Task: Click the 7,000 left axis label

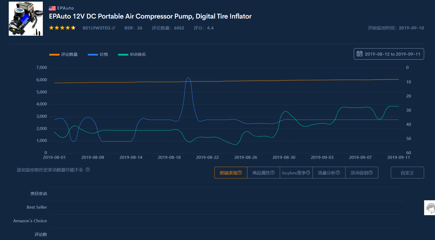Action: point(41,67)
